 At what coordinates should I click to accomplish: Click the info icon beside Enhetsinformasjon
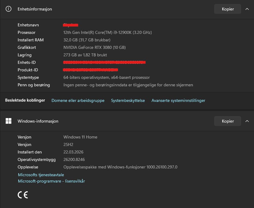[x=8, y=9]
